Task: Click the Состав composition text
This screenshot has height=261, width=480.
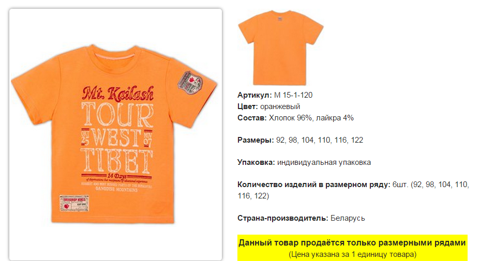Action: point(295,118)
